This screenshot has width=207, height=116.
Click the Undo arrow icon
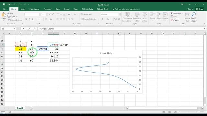coord(9,4)
